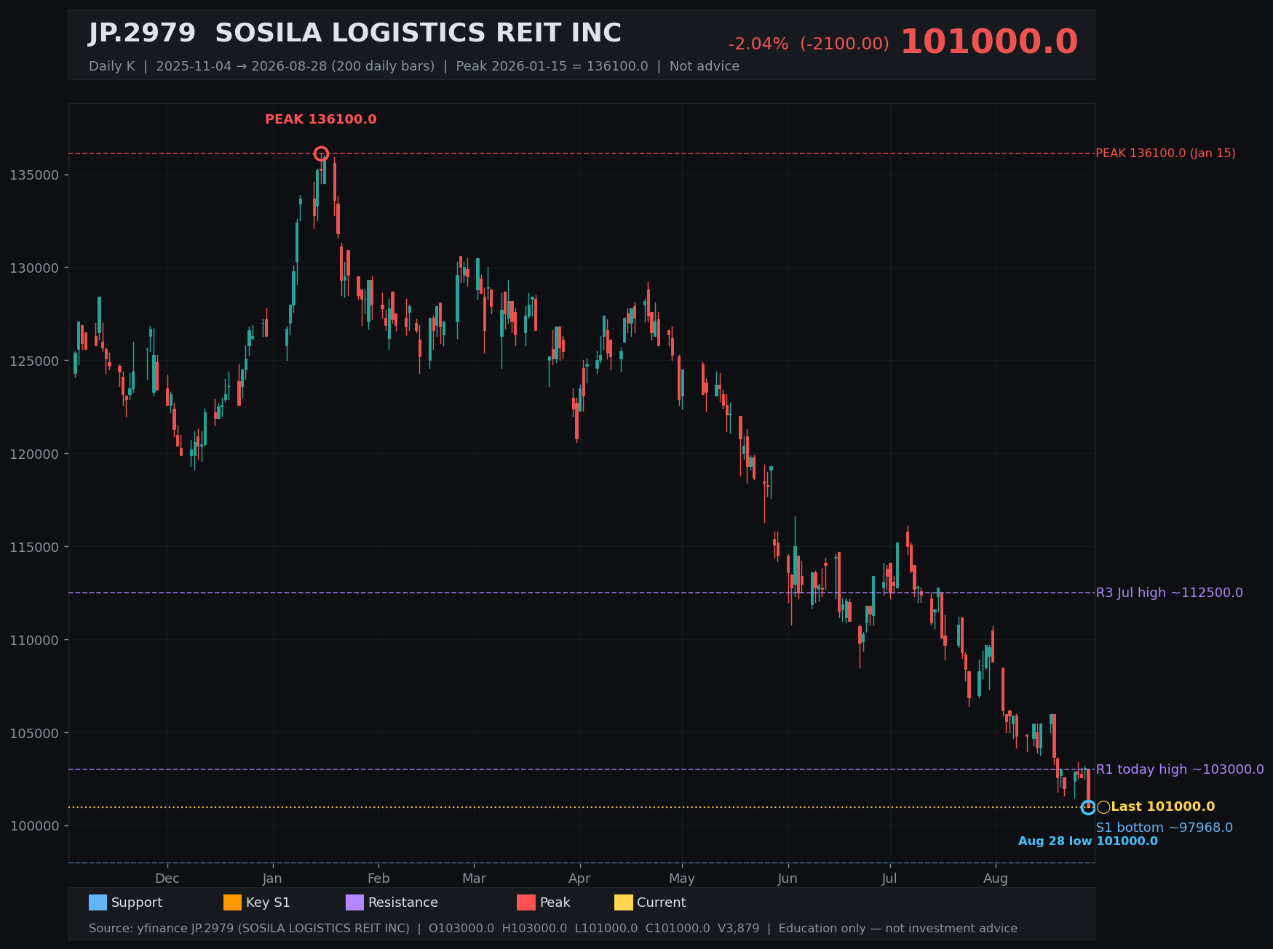Click the 'May' x-axis label
The height and width of the screenshot is (949, 1273).
tap(682, 878)
